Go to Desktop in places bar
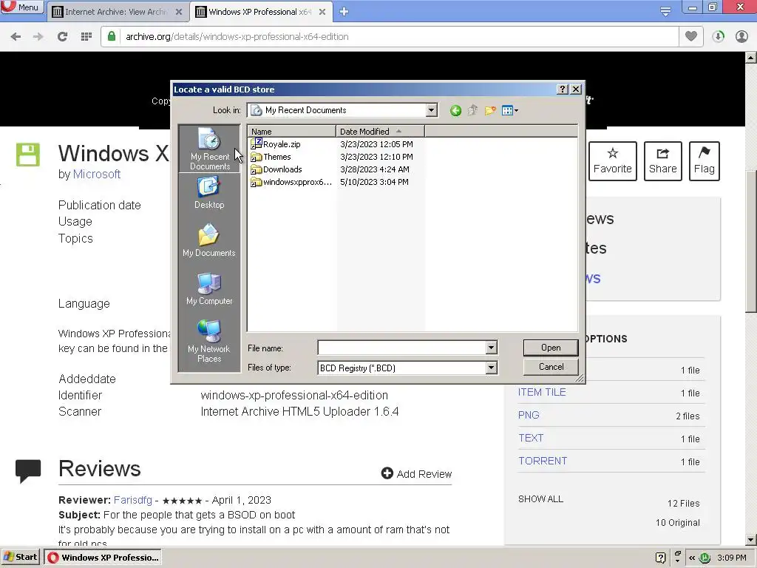 coord(209,192)
